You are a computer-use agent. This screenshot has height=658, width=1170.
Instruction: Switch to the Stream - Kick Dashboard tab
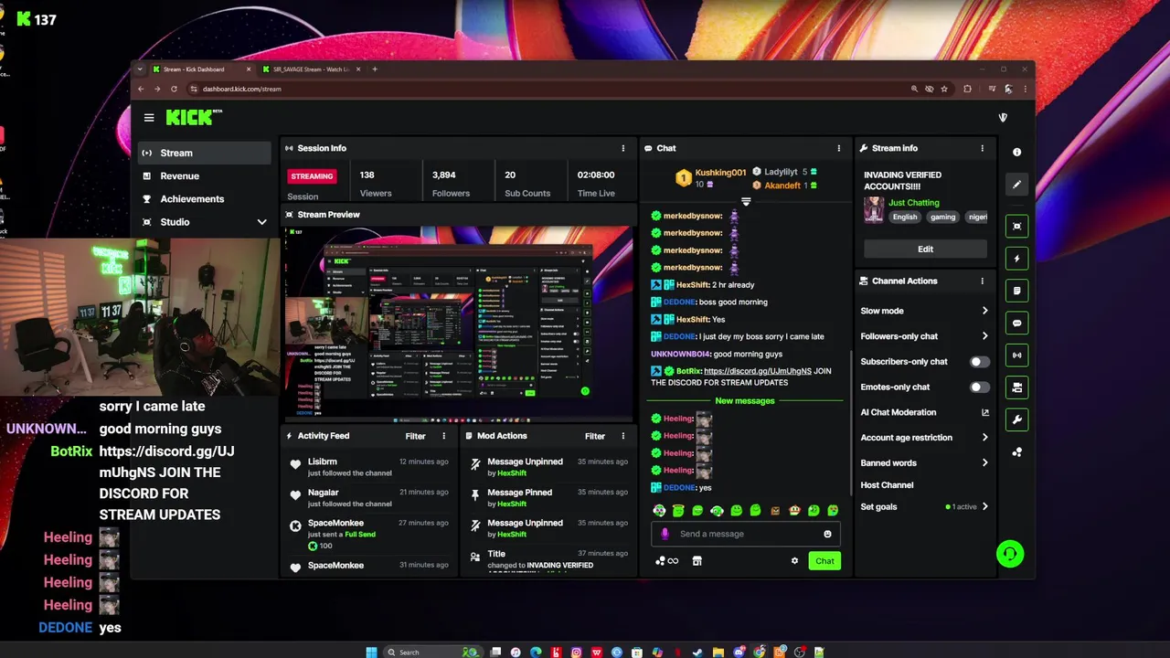201,69
